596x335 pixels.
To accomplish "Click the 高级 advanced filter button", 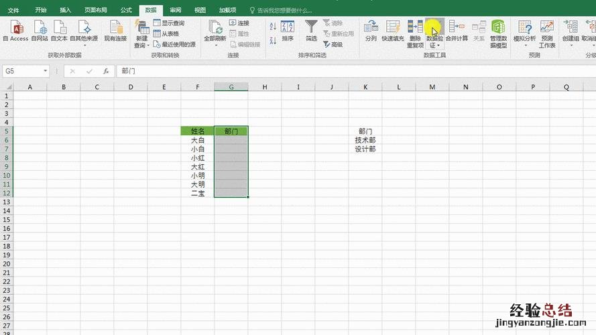I will 333,44.
